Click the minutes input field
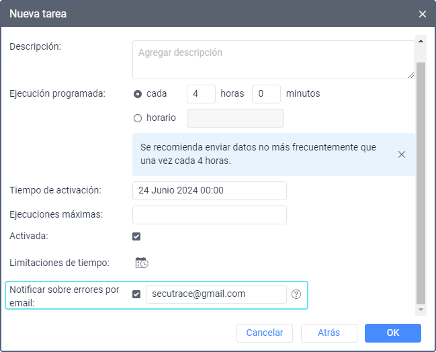Image resolution: width=436 pixels, height=352 pixels. [x=266, y=94]
